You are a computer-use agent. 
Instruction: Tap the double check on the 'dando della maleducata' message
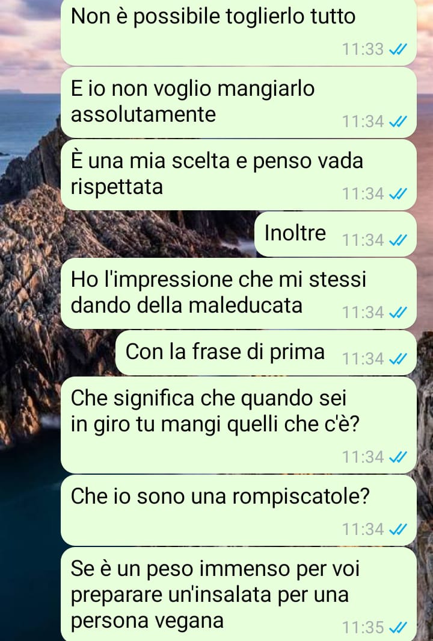398,313
